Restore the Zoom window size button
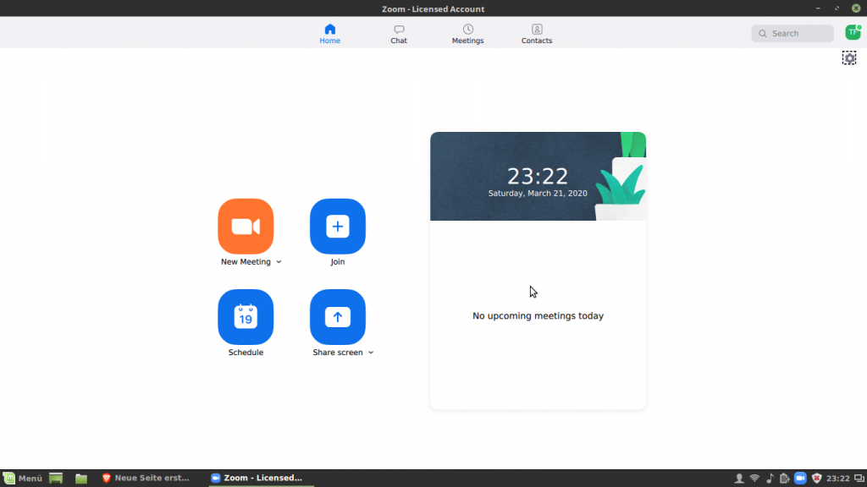867x487 pixels. pos(837,8)
